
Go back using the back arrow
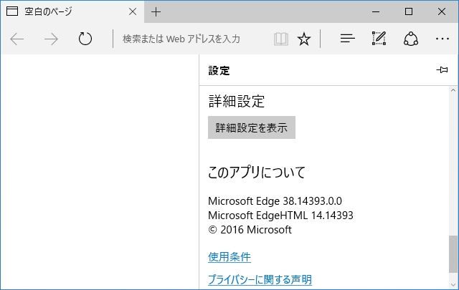pyautogui.click(x=17, y=39)
